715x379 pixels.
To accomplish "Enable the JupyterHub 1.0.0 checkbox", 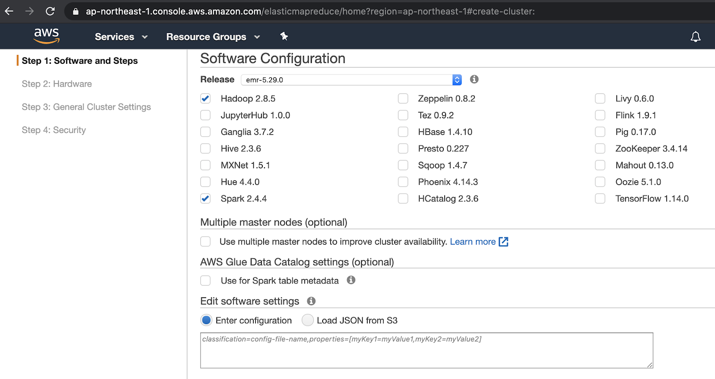I will [x=206, y=115].
